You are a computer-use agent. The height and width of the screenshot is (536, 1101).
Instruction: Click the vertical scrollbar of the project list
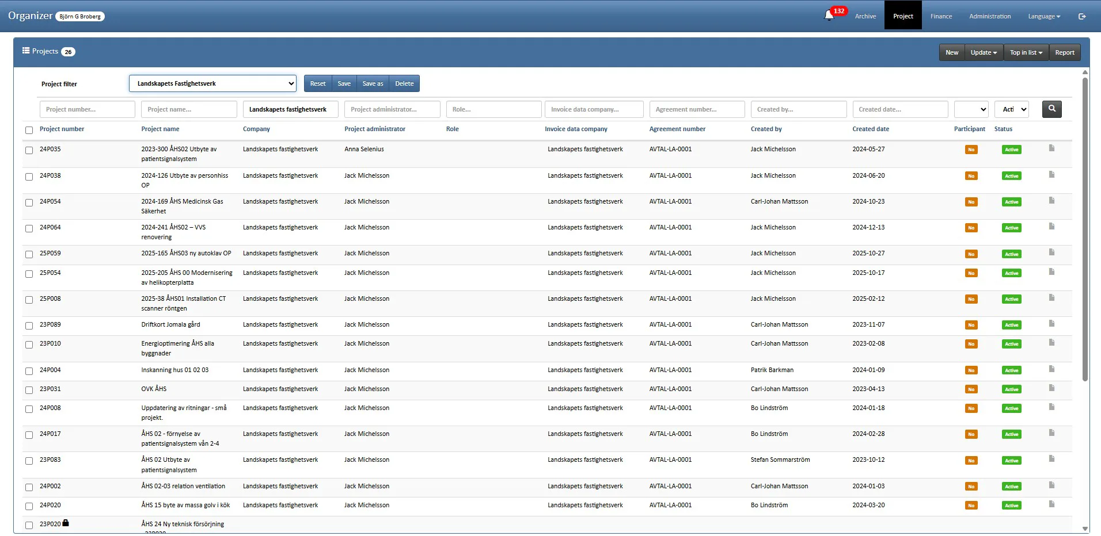pos(1085,230)
